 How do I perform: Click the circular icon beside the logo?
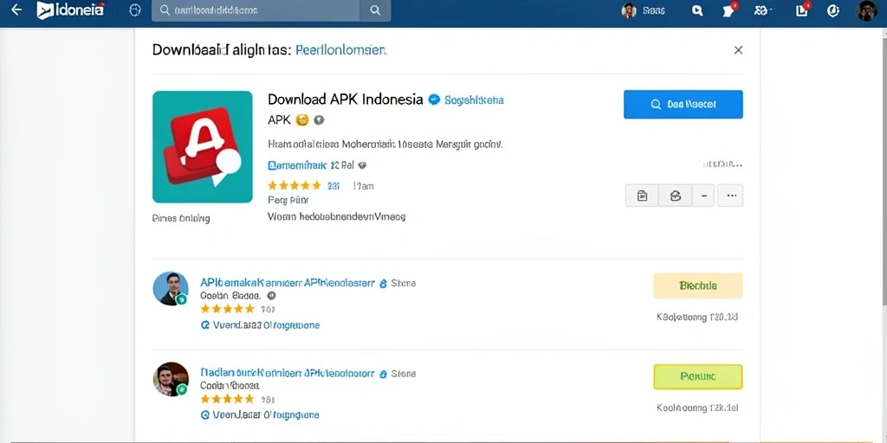(x=134, y=10)
